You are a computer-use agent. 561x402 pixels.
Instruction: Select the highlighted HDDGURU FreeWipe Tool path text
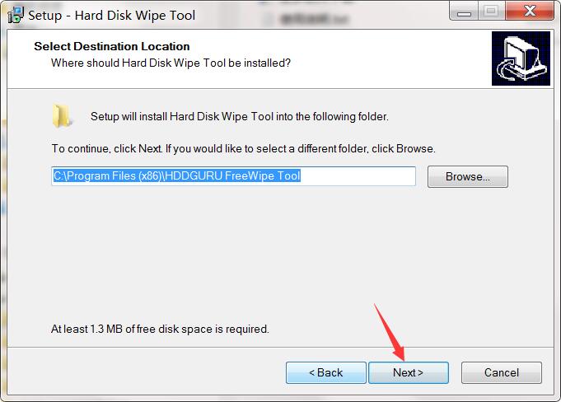click(x=177, y=175)
